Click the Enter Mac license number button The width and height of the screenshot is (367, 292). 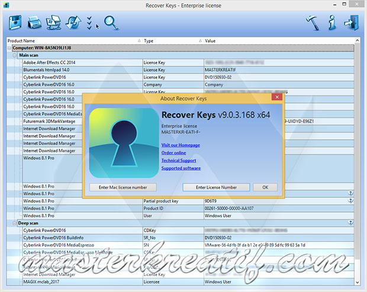pyautogui.click(x=123, y=187)
